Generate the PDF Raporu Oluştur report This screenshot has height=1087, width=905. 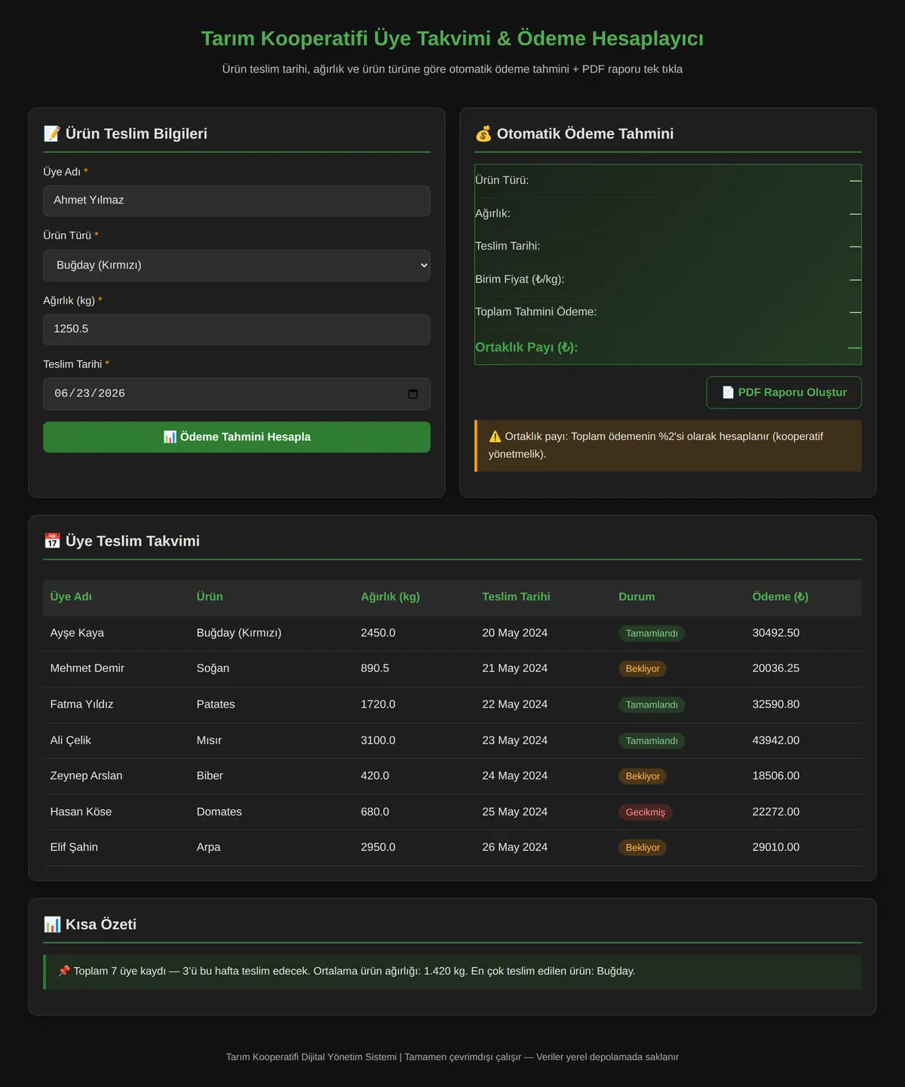[x=784, y=392]
